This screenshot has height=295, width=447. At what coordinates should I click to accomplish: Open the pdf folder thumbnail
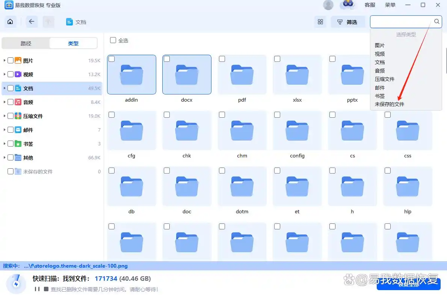pyautogui.click(x=242, y=75)
